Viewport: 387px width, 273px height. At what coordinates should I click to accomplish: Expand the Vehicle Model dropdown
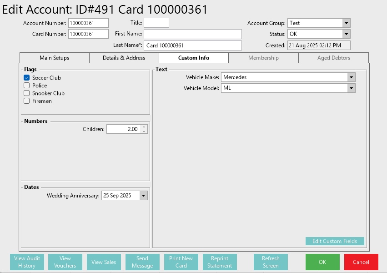pos(351,88)
